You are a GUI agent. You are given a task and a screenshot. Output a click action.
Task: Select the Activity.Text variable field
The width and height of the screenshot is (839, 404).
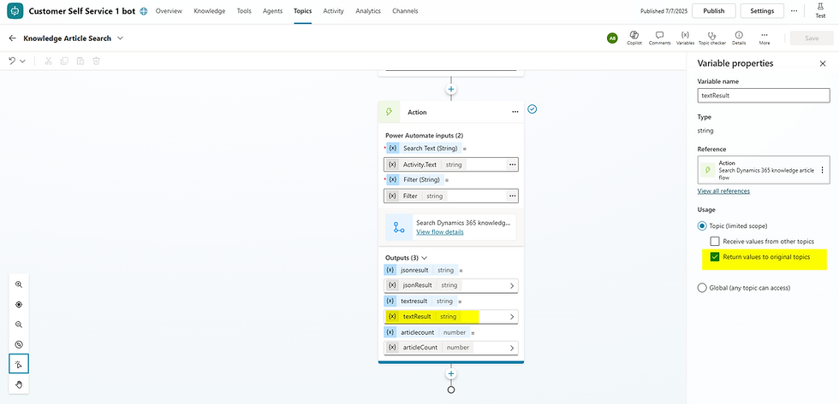[451, 164]
